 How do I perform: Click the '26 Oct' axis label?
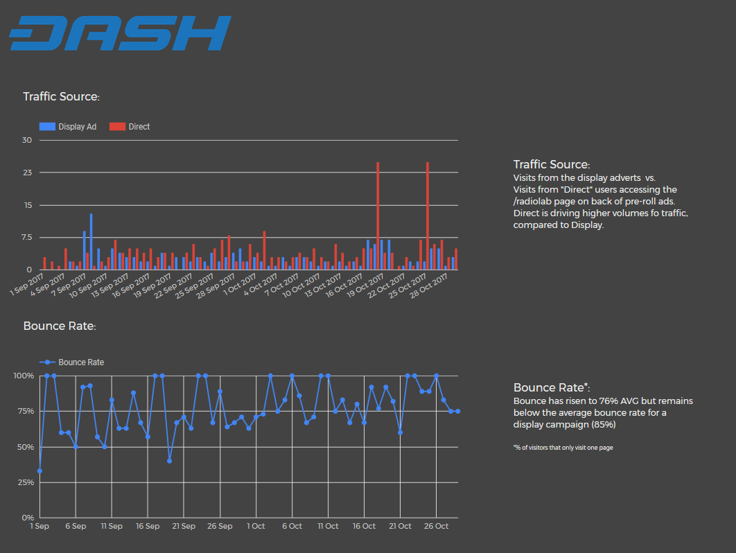(x=436, y=526)
